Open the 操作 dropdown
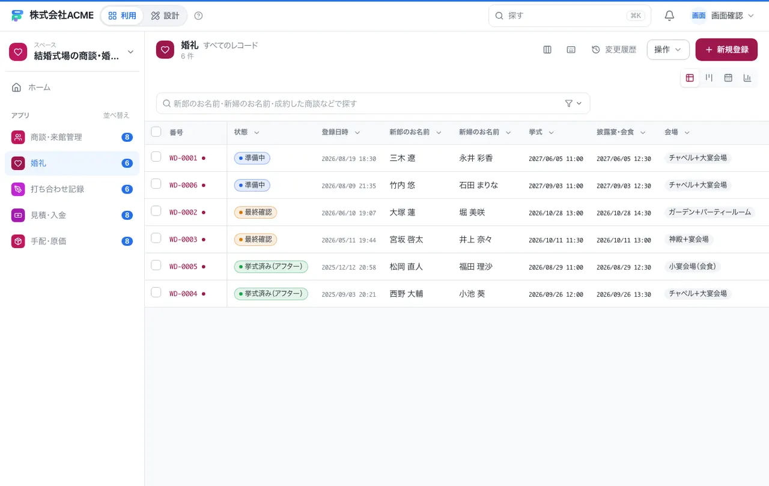 (668, 50)
